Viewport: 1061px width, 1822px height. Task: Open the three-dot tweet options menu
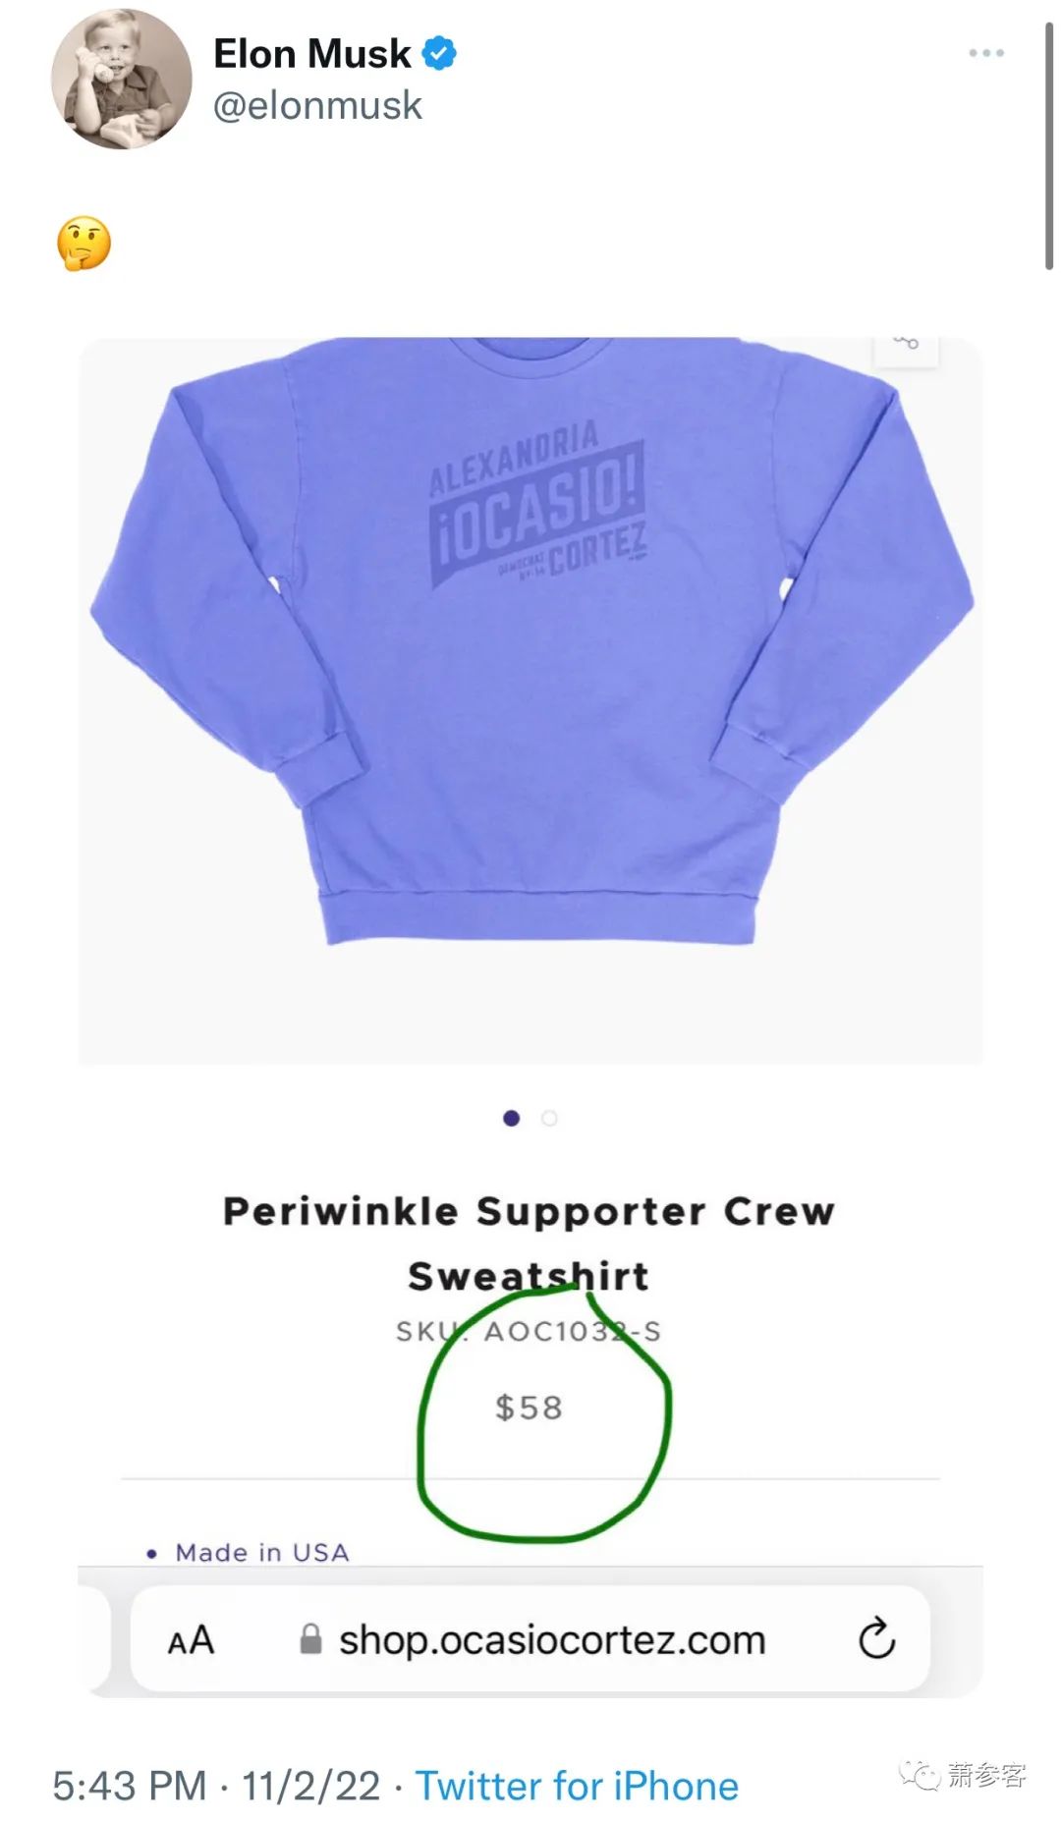point(986,52)
